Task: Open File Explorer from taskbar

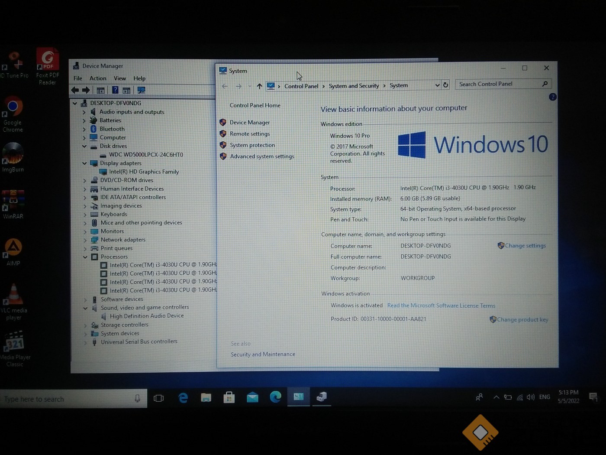Action: coord(206,397)
